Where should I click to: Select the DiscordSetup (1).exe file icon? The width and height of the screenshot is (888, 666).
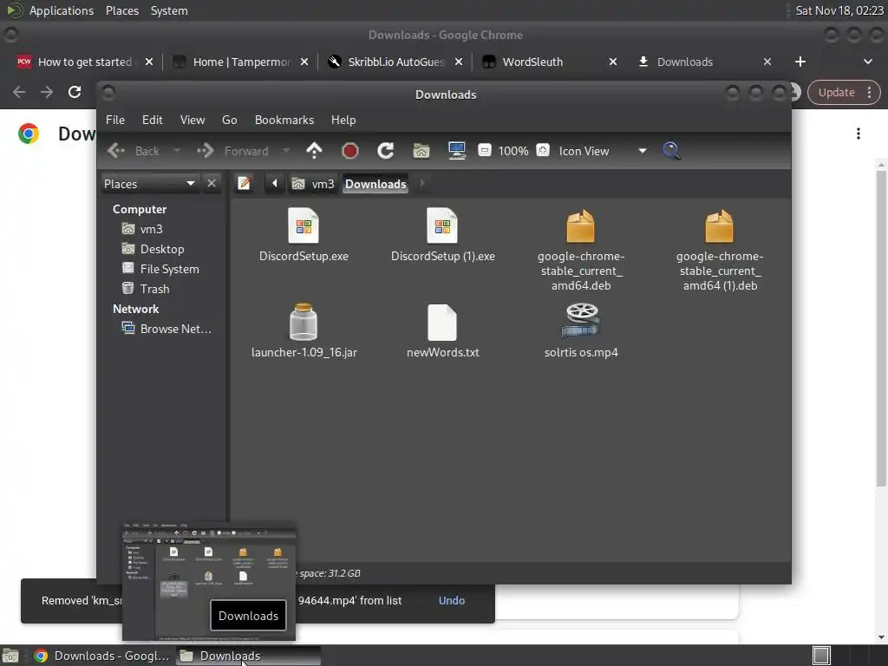[442, 225]
